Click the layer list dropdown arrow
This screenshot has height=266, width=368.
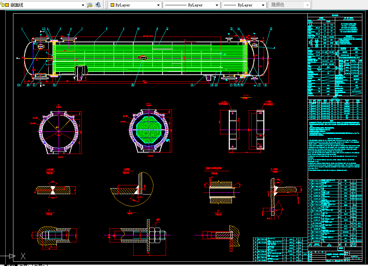coord(83,5)
